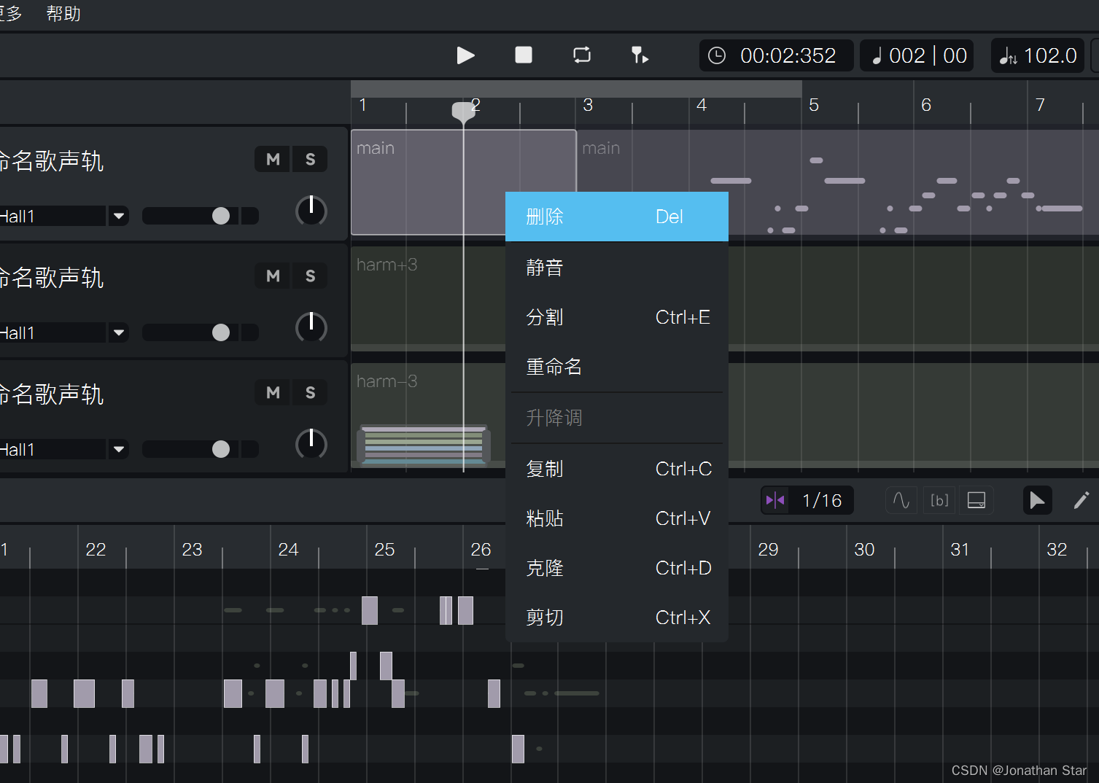Show the pitch curve (wave icon)
1099x783 pixels.
tap(901, 500)
